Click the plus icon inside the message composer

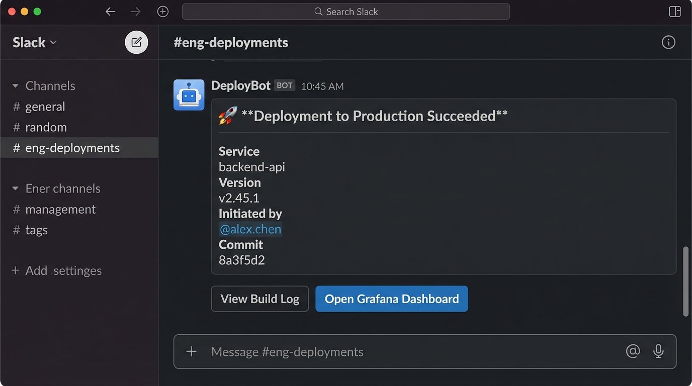click(x=191, y=351)
